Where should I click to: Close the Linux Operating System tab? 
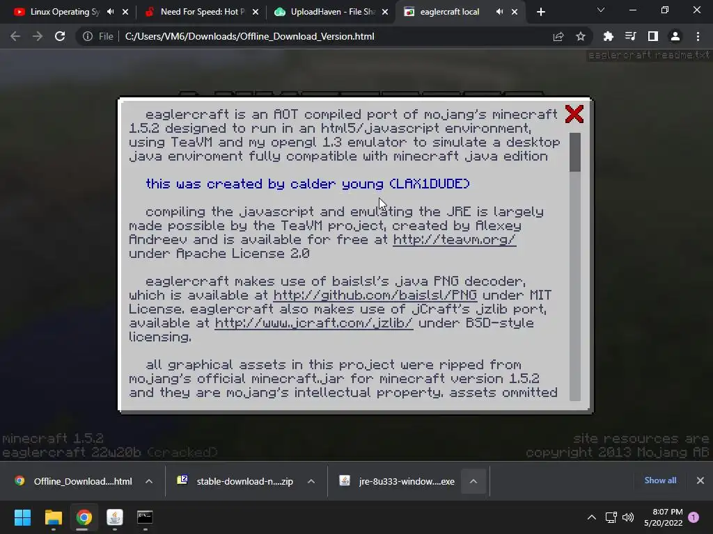(x=125, y=12)
